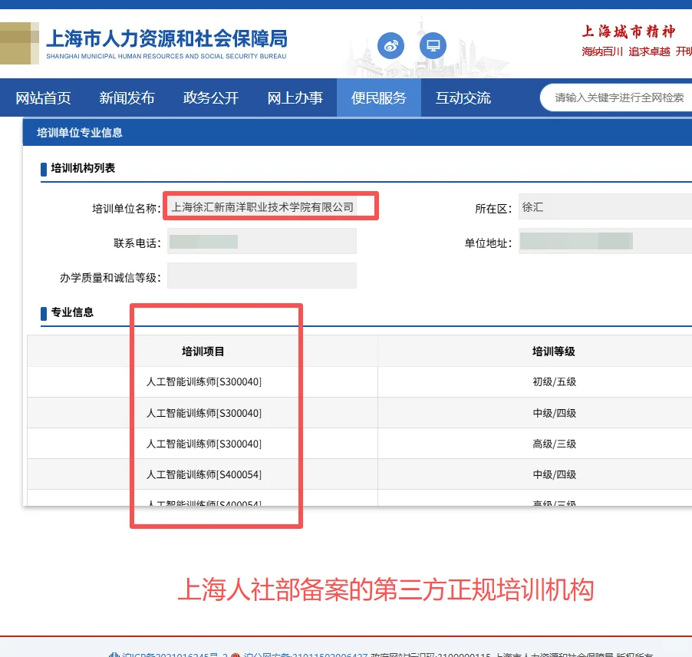Select 人工智能训练师[S300040] in the 中级/四级 row
692x657 pixels.
204,413
